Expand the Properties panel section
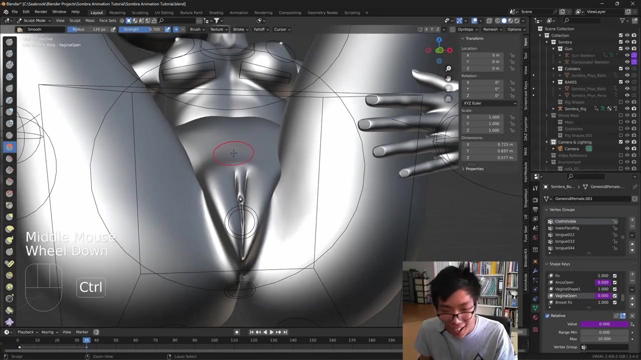This screenshot has width=641, height=360. [x=474, y=169]
